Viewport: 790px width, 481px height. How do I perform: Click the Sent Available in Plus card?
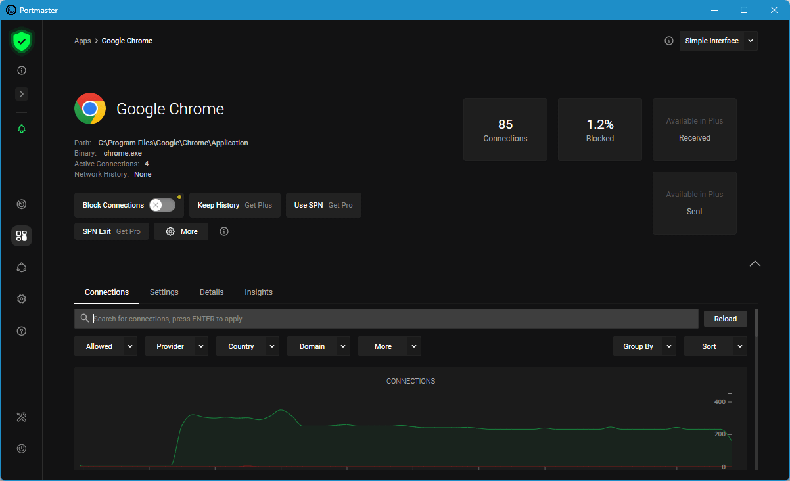point(695,203)
